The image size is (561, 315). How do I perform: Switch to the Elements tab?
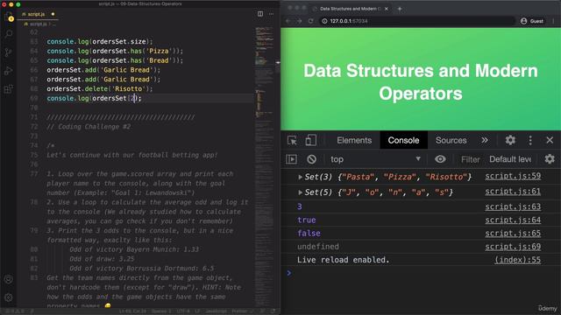(x=354, y=140)
